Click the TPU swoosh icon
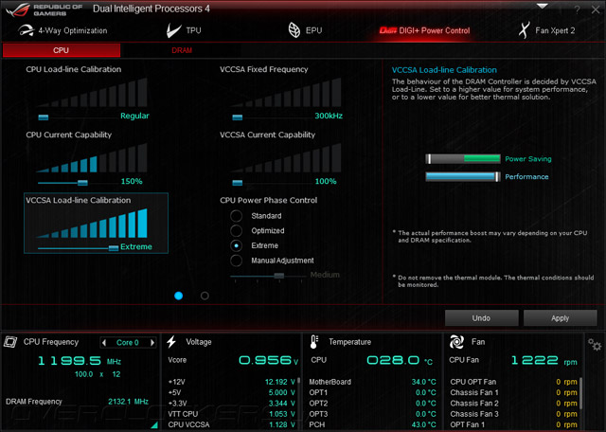The height and width of the screenshot is (432, 606). tap(173, 30)
